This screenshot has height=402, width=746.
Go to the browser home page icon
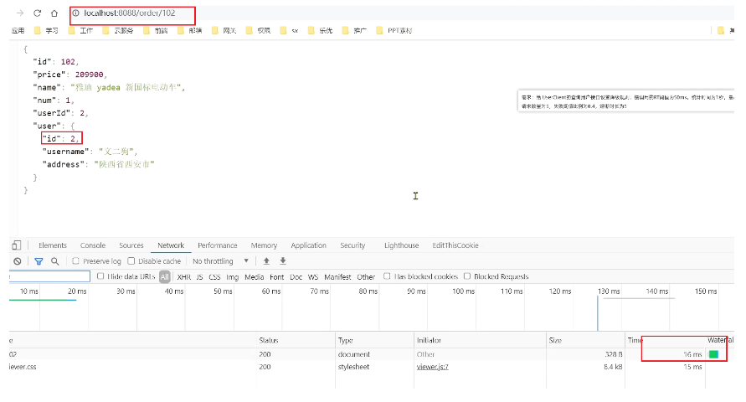coord(54,13)
